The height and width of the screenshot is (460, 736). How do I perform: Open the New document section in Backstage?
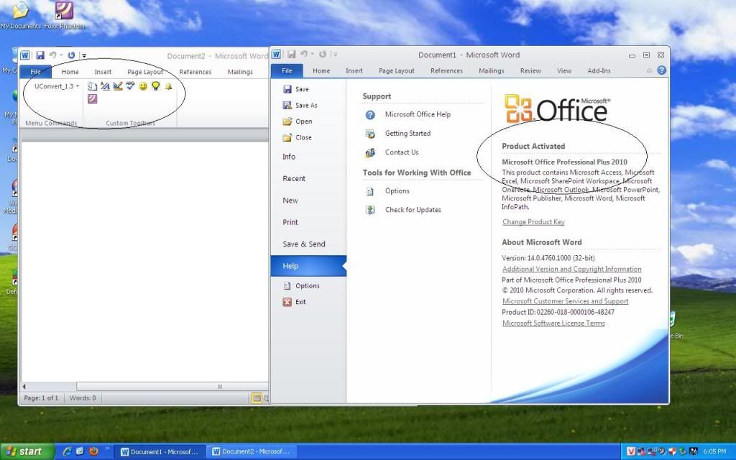(290, 201)
